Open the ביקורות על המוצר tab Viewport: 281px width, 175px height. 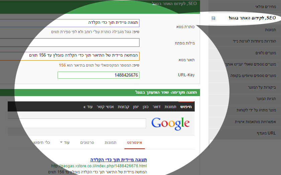click(x=262, y=87)
